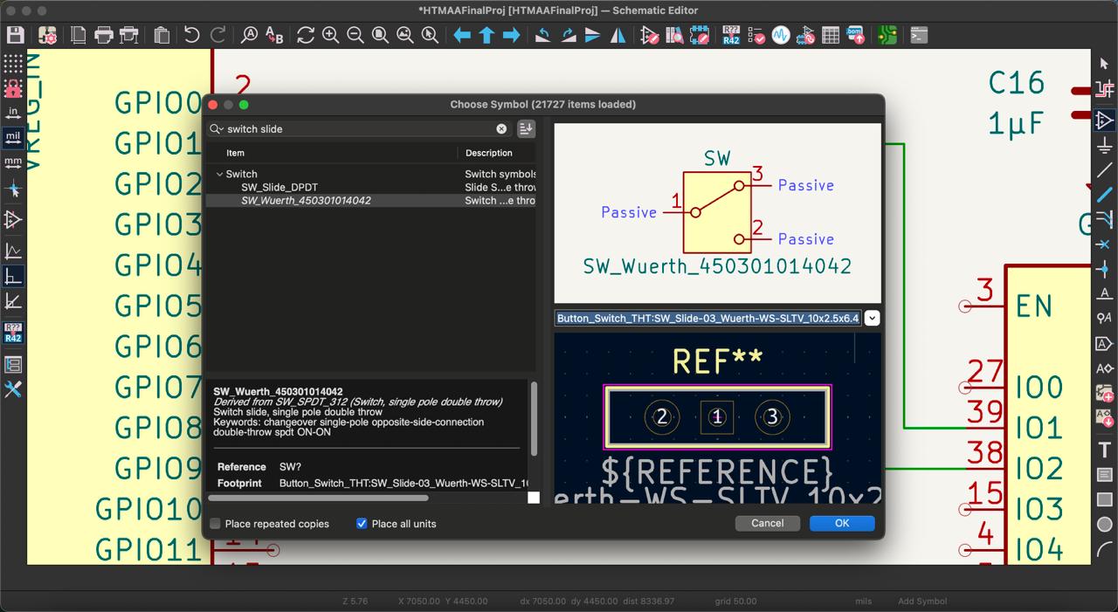Open the Annotate schematic R42 tool
The height and width of the screenshot is (612, 1118).
point(731,35)
